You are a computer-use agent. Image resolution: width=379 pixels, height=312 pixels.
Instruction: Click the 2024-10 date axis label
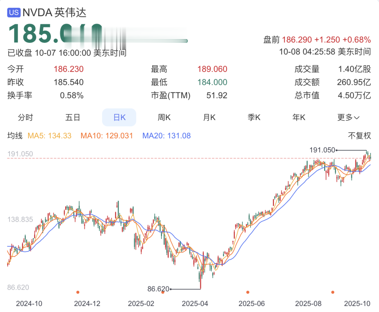[29, 304]
